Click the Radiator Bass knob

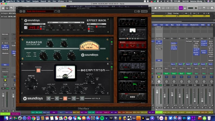point(50,44)
